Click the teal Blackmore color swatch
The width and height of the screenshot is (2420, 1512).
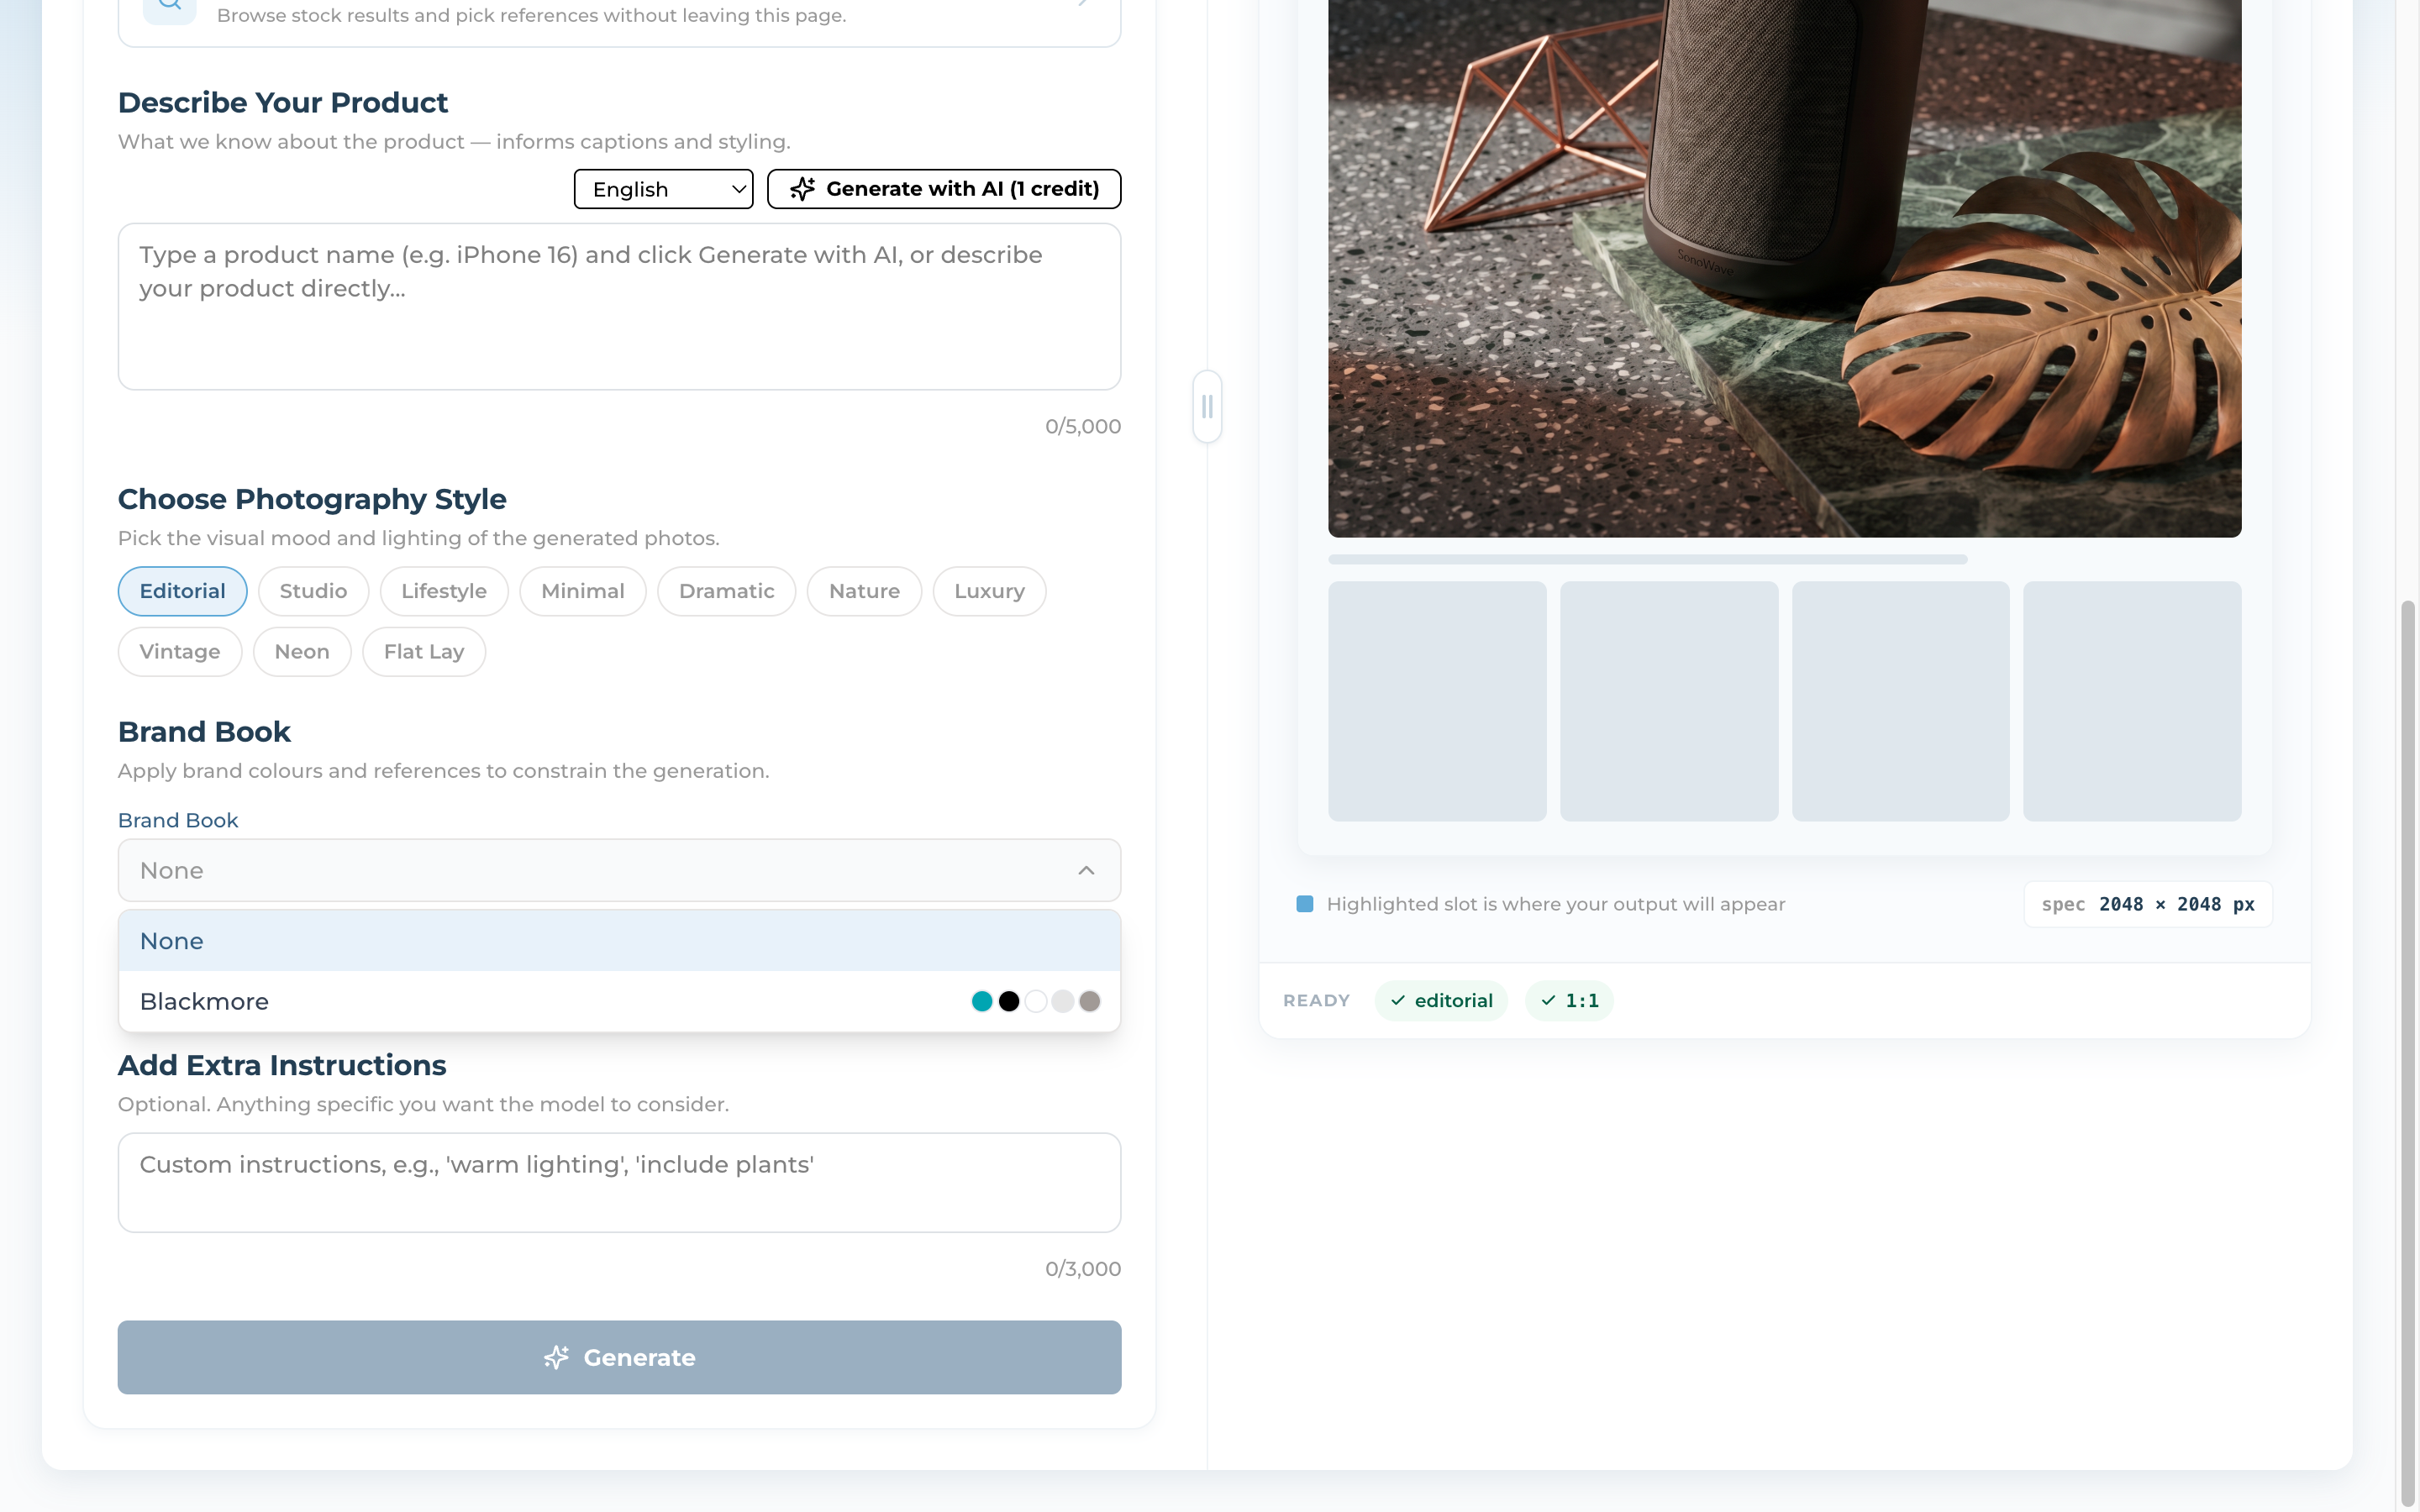(982, 1001)
